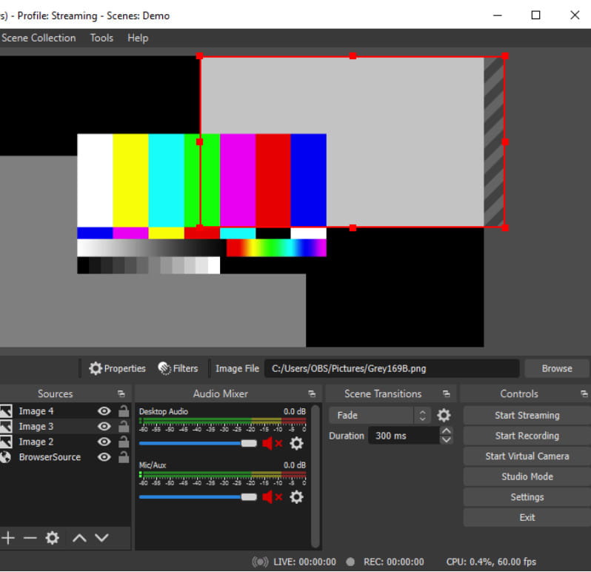
Task: Open Mic/Aux settings gear
Action: pos(297,497)
